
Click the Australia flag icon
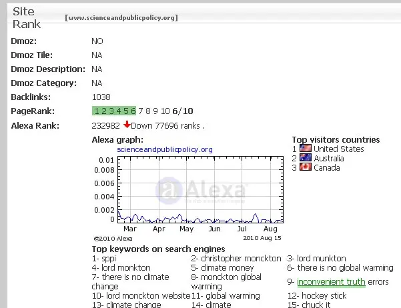[306, 158]
